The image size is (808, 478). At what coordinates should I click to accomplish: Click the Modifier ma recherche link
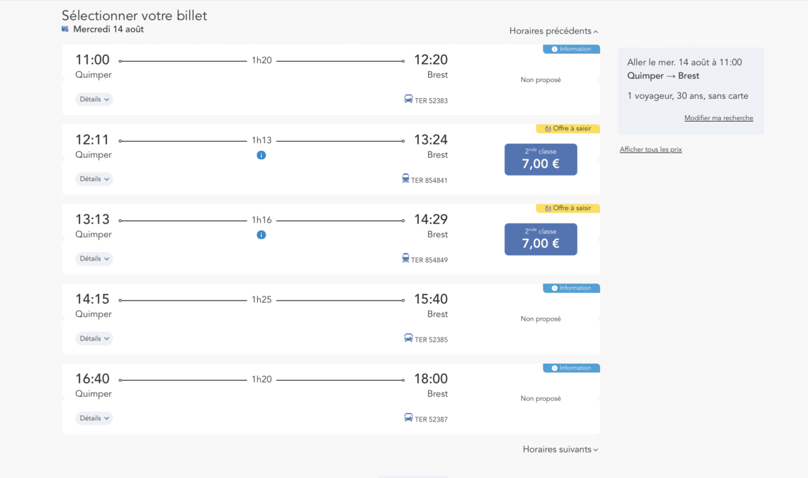pyautogui.click(x=718, y=118)
